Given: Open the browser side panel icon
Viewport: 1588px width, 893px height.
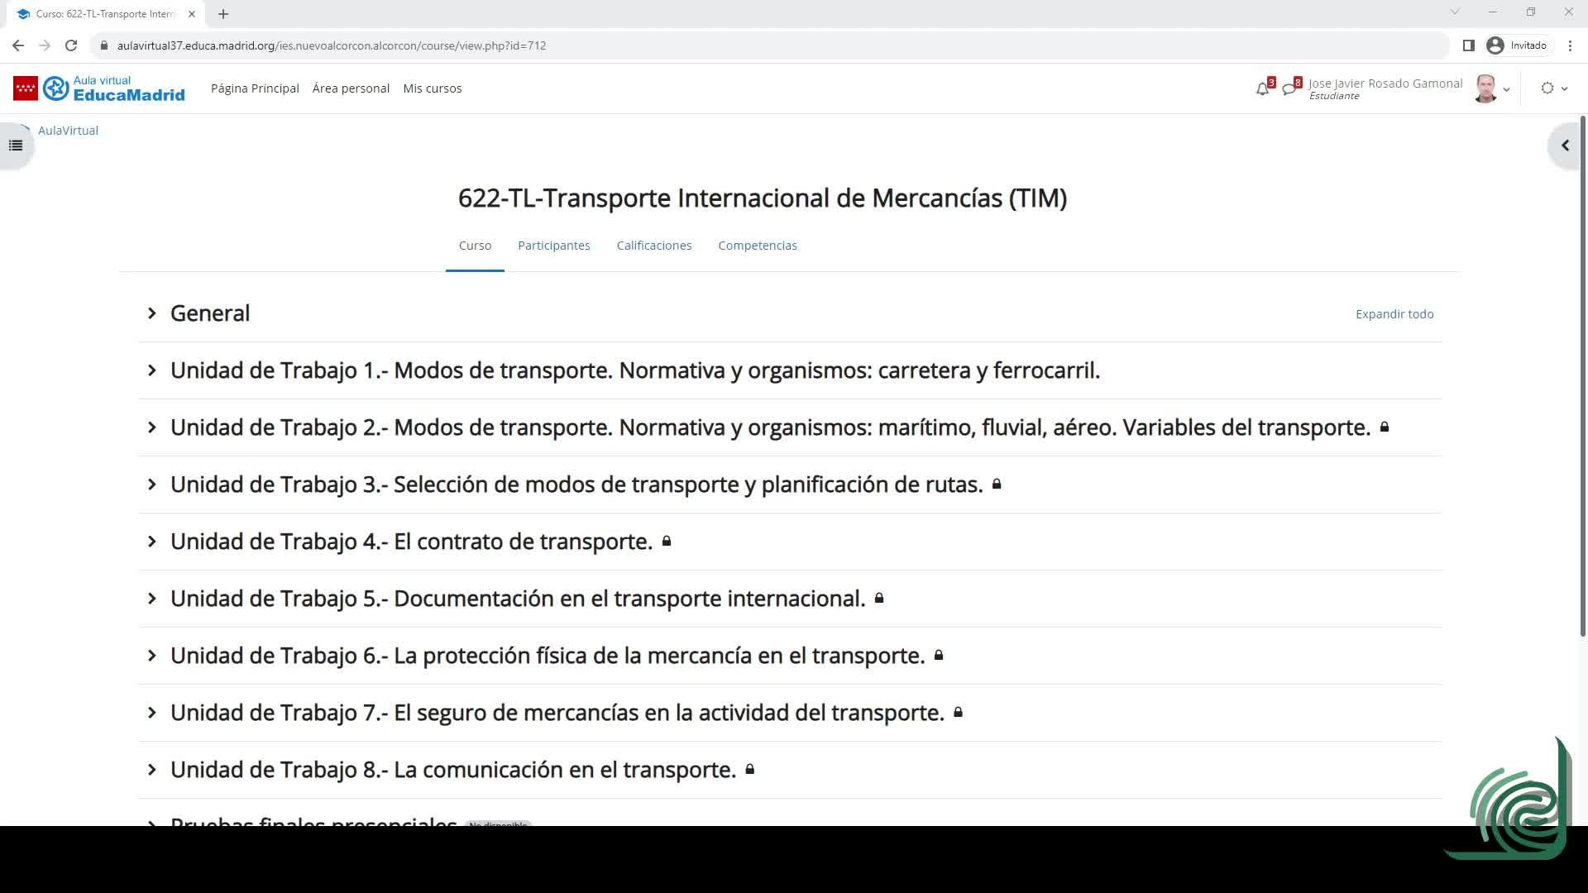Looking at the screenshot, I should (1468, 45).
